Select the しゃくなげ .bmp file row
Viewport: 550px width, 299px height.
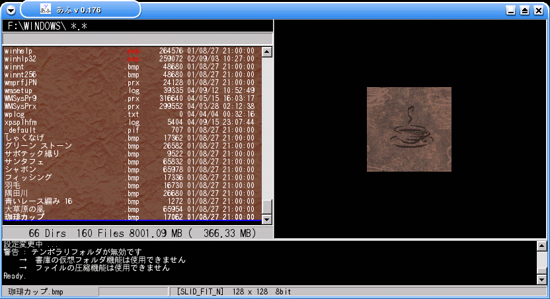pos(132,139)
